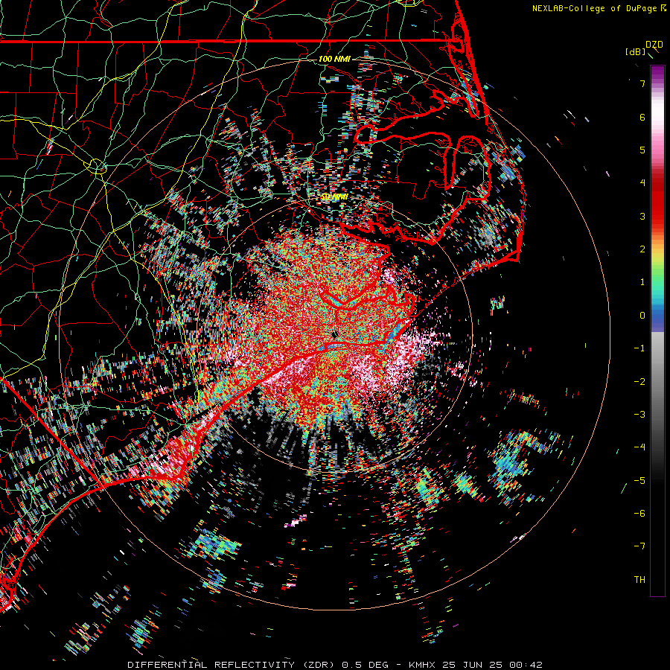Viewport: 670px width, 670px height.
Task: Click the "-6" scale value
Action: (639, 514)
